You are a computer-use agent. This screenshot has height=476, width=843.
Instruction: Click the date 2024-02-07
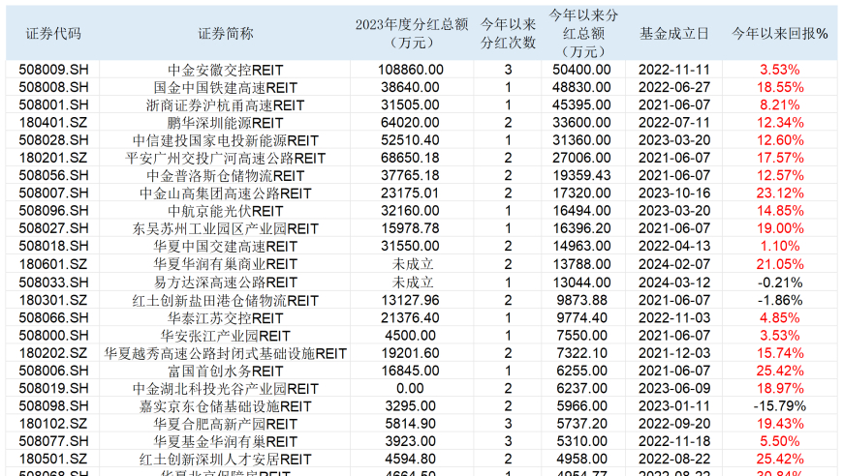(x=674, y=264)
